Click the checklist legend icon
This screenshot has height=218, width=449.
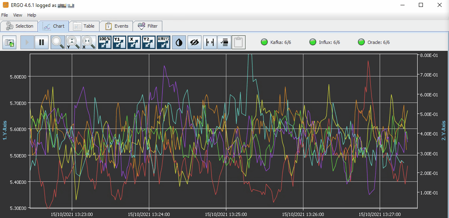[224, 42]
